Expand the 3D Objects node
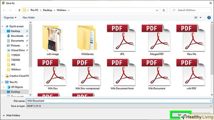 [4, 87]
